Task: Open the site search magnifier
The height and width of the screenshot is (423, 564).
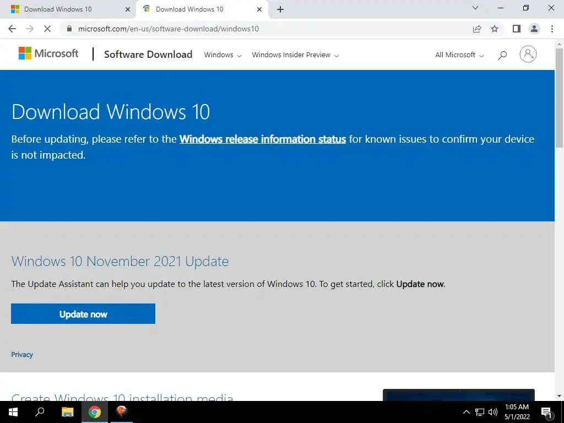Action: [502, 55]
